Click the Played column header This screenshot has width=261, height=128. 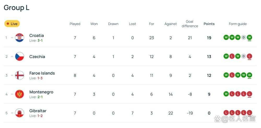tap(75, 24)
